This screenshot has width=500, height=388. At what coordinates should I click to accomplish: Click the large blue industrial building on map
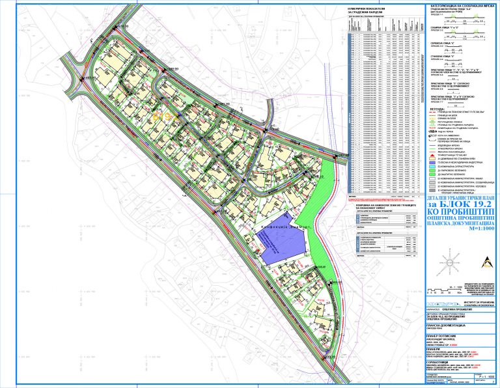(x=281, y=240)
